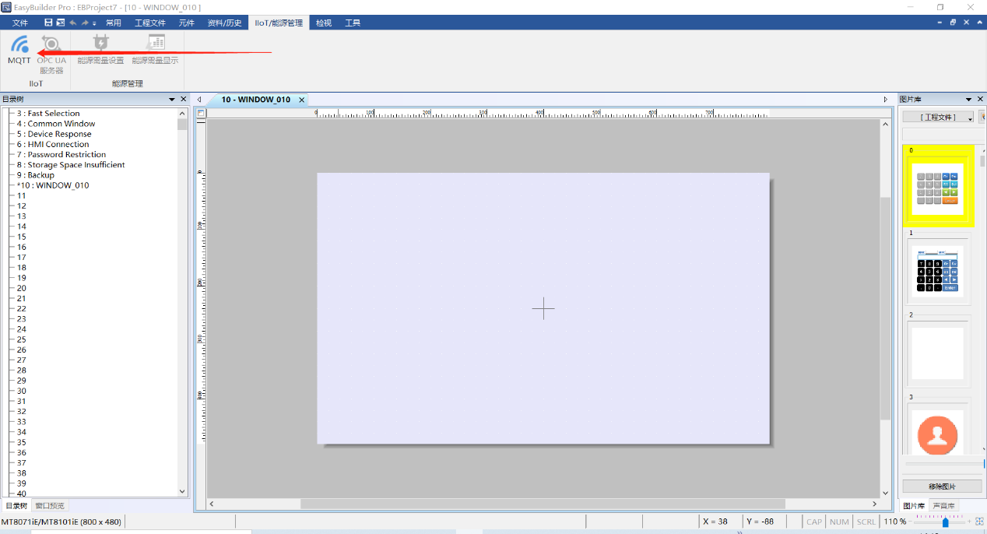987x534 pixels.
Task: Select 6 : HMI Connection in directory tree
Action: [x=58, y=144]
